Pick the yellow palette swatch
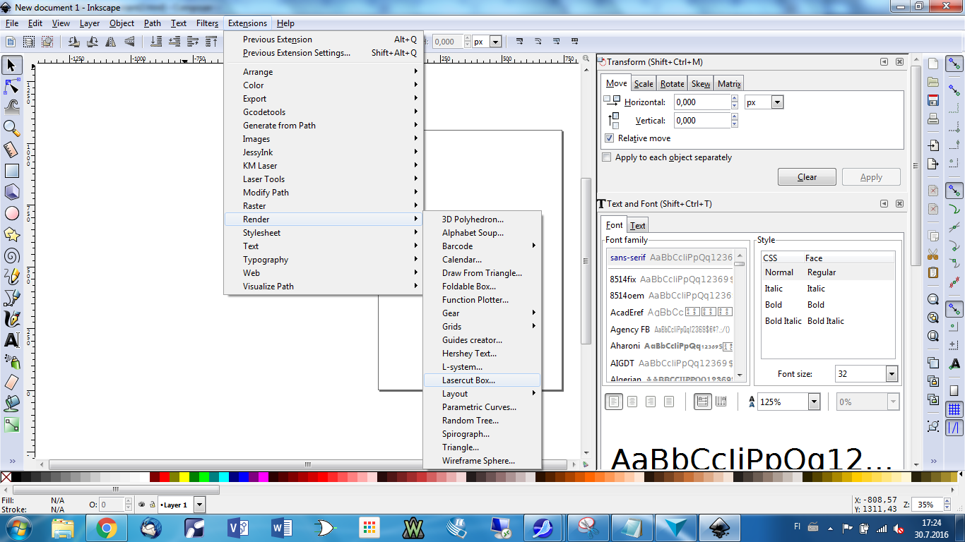 pos(184,477)
